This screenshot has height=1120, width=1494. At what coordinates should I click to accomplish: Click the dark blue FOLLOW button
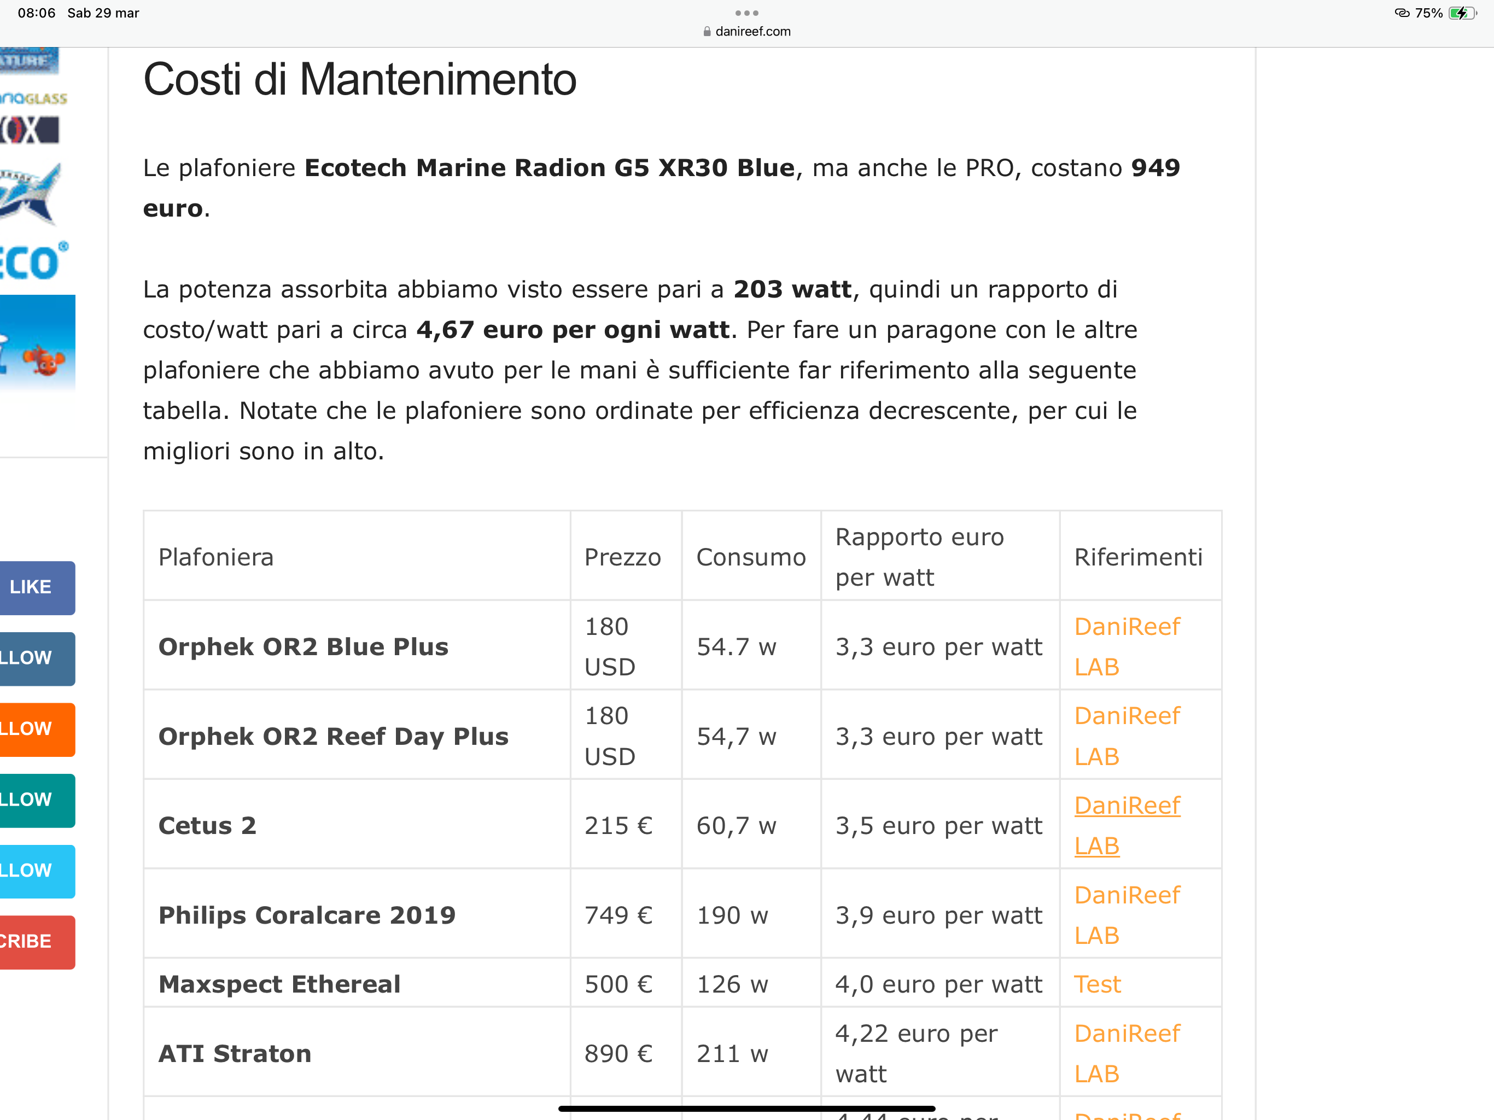click(37, 658)
